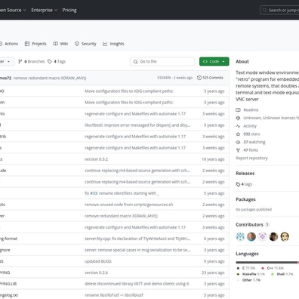Image resolution: width=299 pixels, height=299 pixels.
Task: Click the Readme book icon
Action: [x=238, y=110]
